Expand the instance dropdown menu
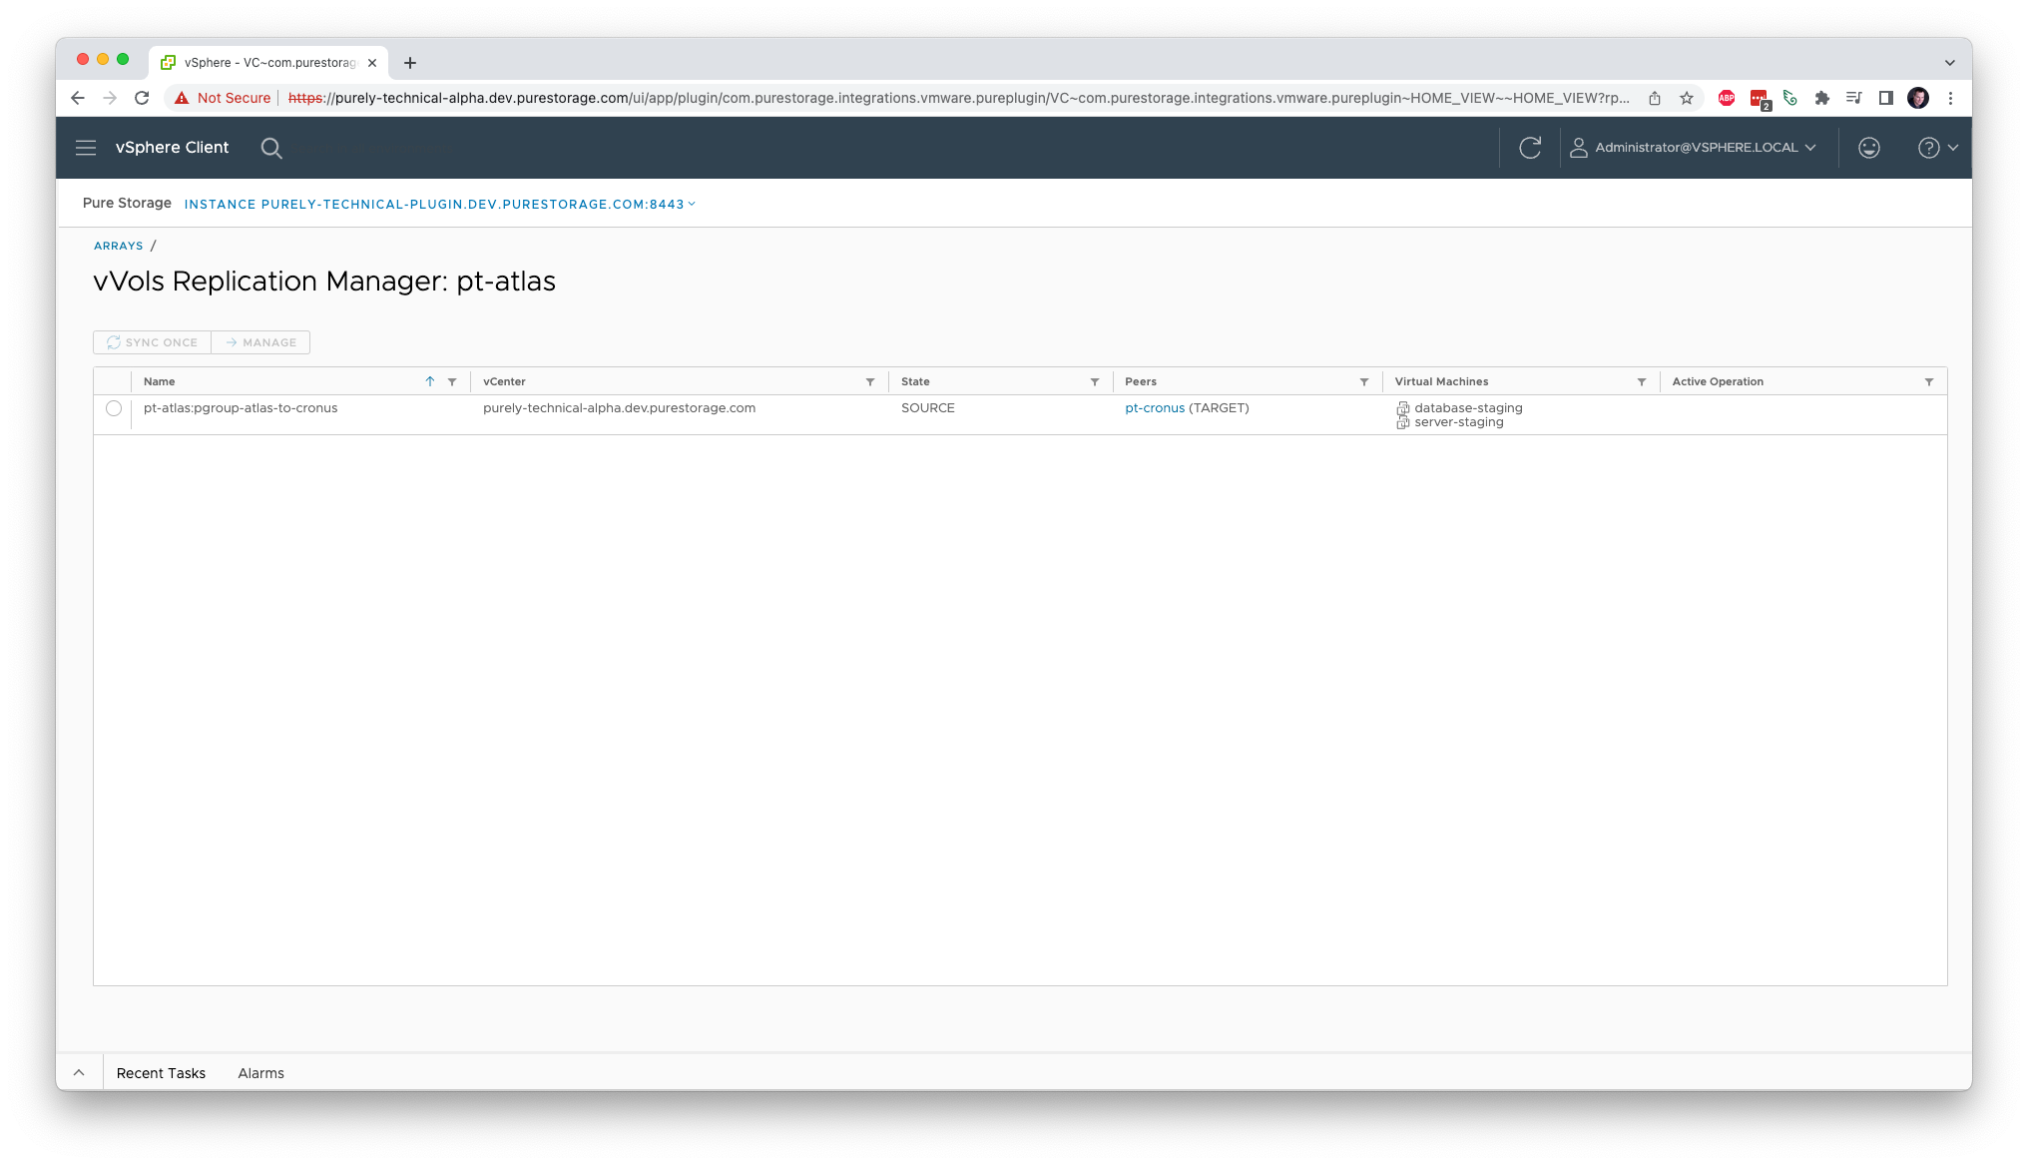Viewport: 2028px width, 1165px height. pyautogui.click(x=691, y=204)
